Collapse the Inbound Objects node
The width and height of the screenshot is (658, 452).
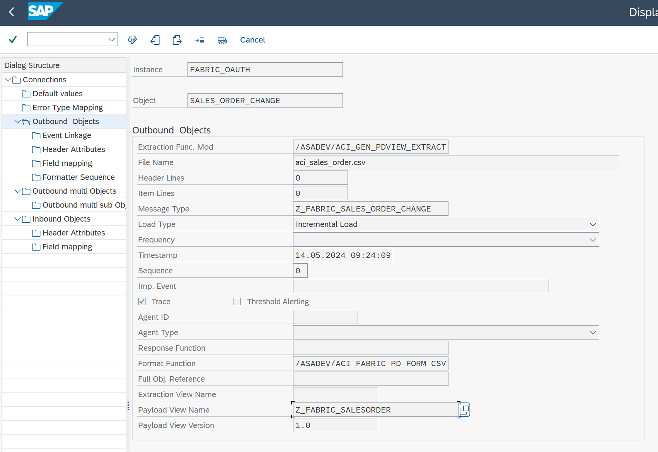pyautogui.click(x=17, y=219)
